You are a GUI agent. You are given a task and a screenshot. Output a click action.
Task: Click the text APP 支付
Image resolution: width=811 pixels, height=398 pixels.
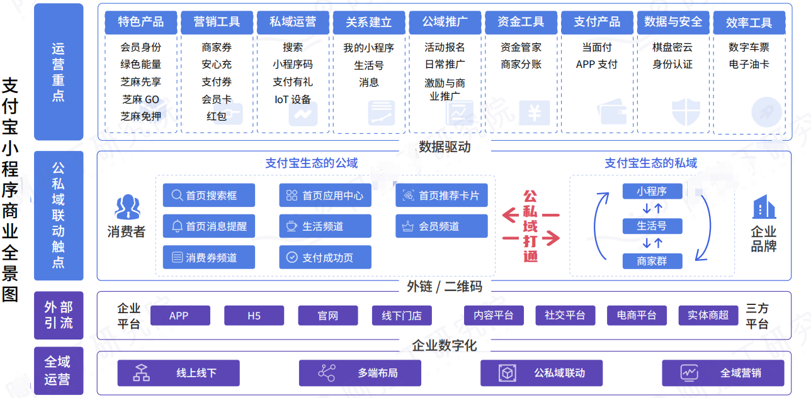point(597,64)
